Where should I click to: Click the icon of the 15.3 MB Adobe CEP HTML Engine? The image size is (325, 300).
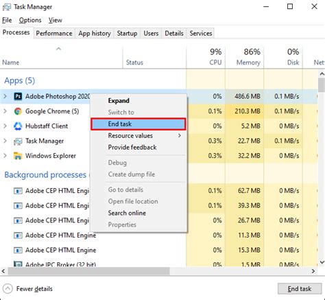coord(18,250)
